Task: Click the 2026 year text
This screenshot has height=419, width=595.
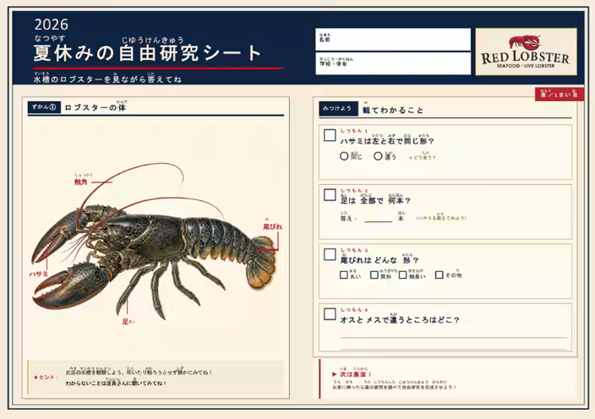Action: (x=52, y=24)
